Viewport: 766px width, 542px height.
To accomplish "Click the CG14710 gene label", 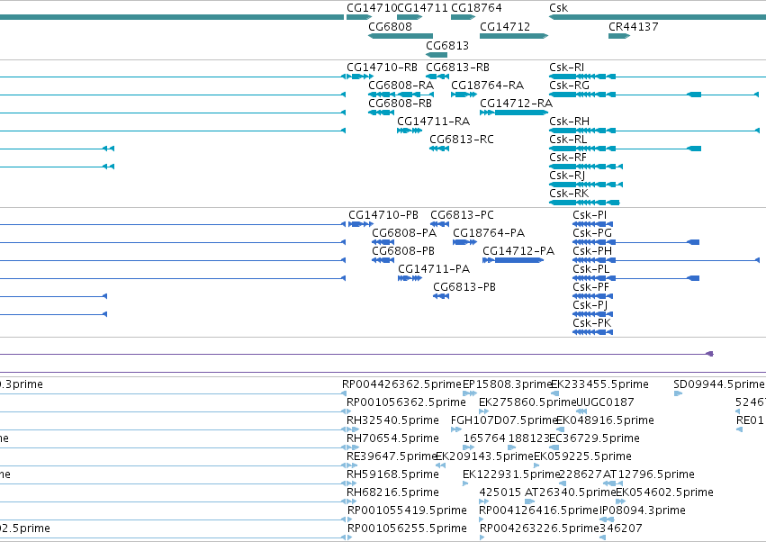I will tap(372, 8).
